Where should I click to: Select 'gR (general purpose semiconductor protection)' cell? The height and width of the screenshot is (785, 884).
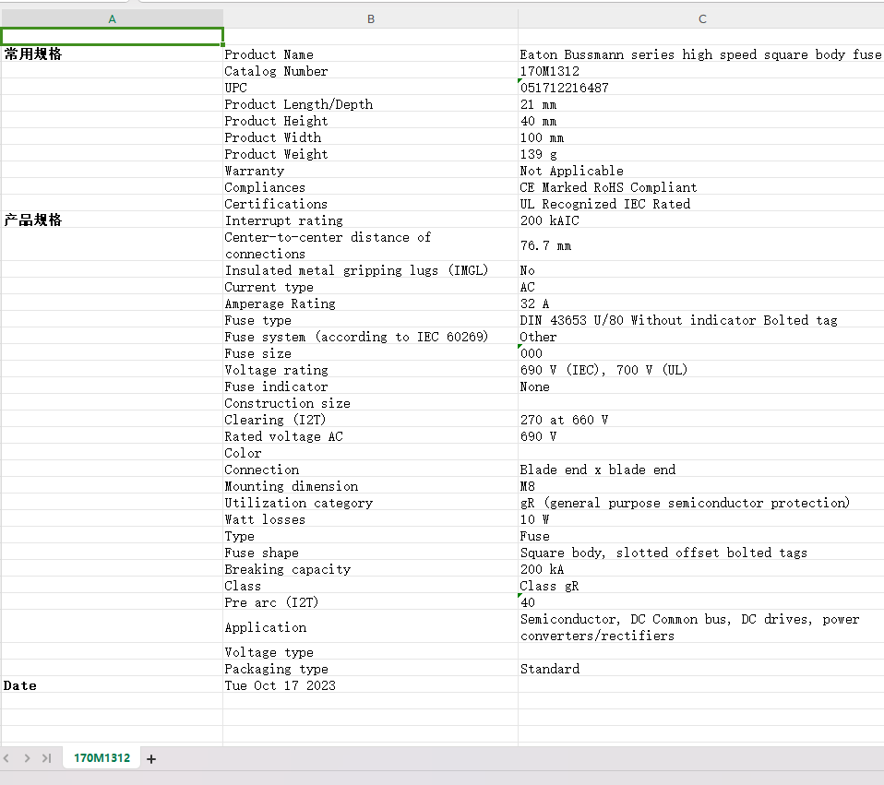700,503
